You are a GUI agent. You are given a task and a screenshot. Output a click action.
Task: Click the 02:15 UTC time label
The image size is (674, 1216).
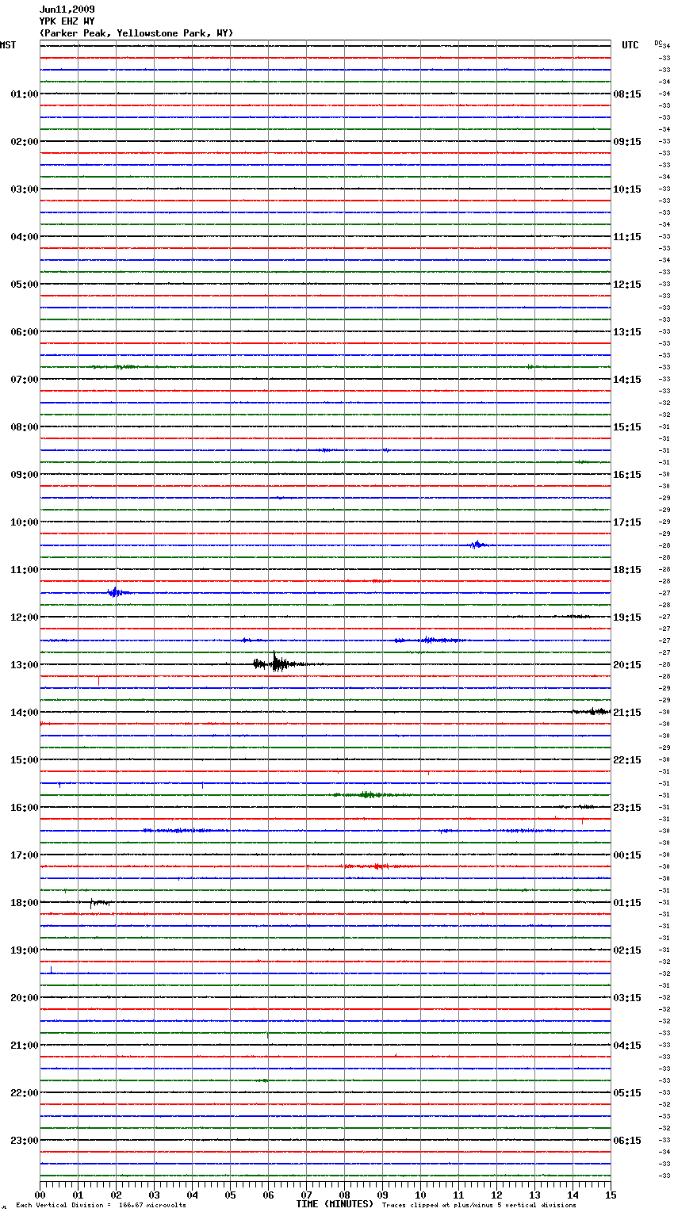(x=627, y=950)
